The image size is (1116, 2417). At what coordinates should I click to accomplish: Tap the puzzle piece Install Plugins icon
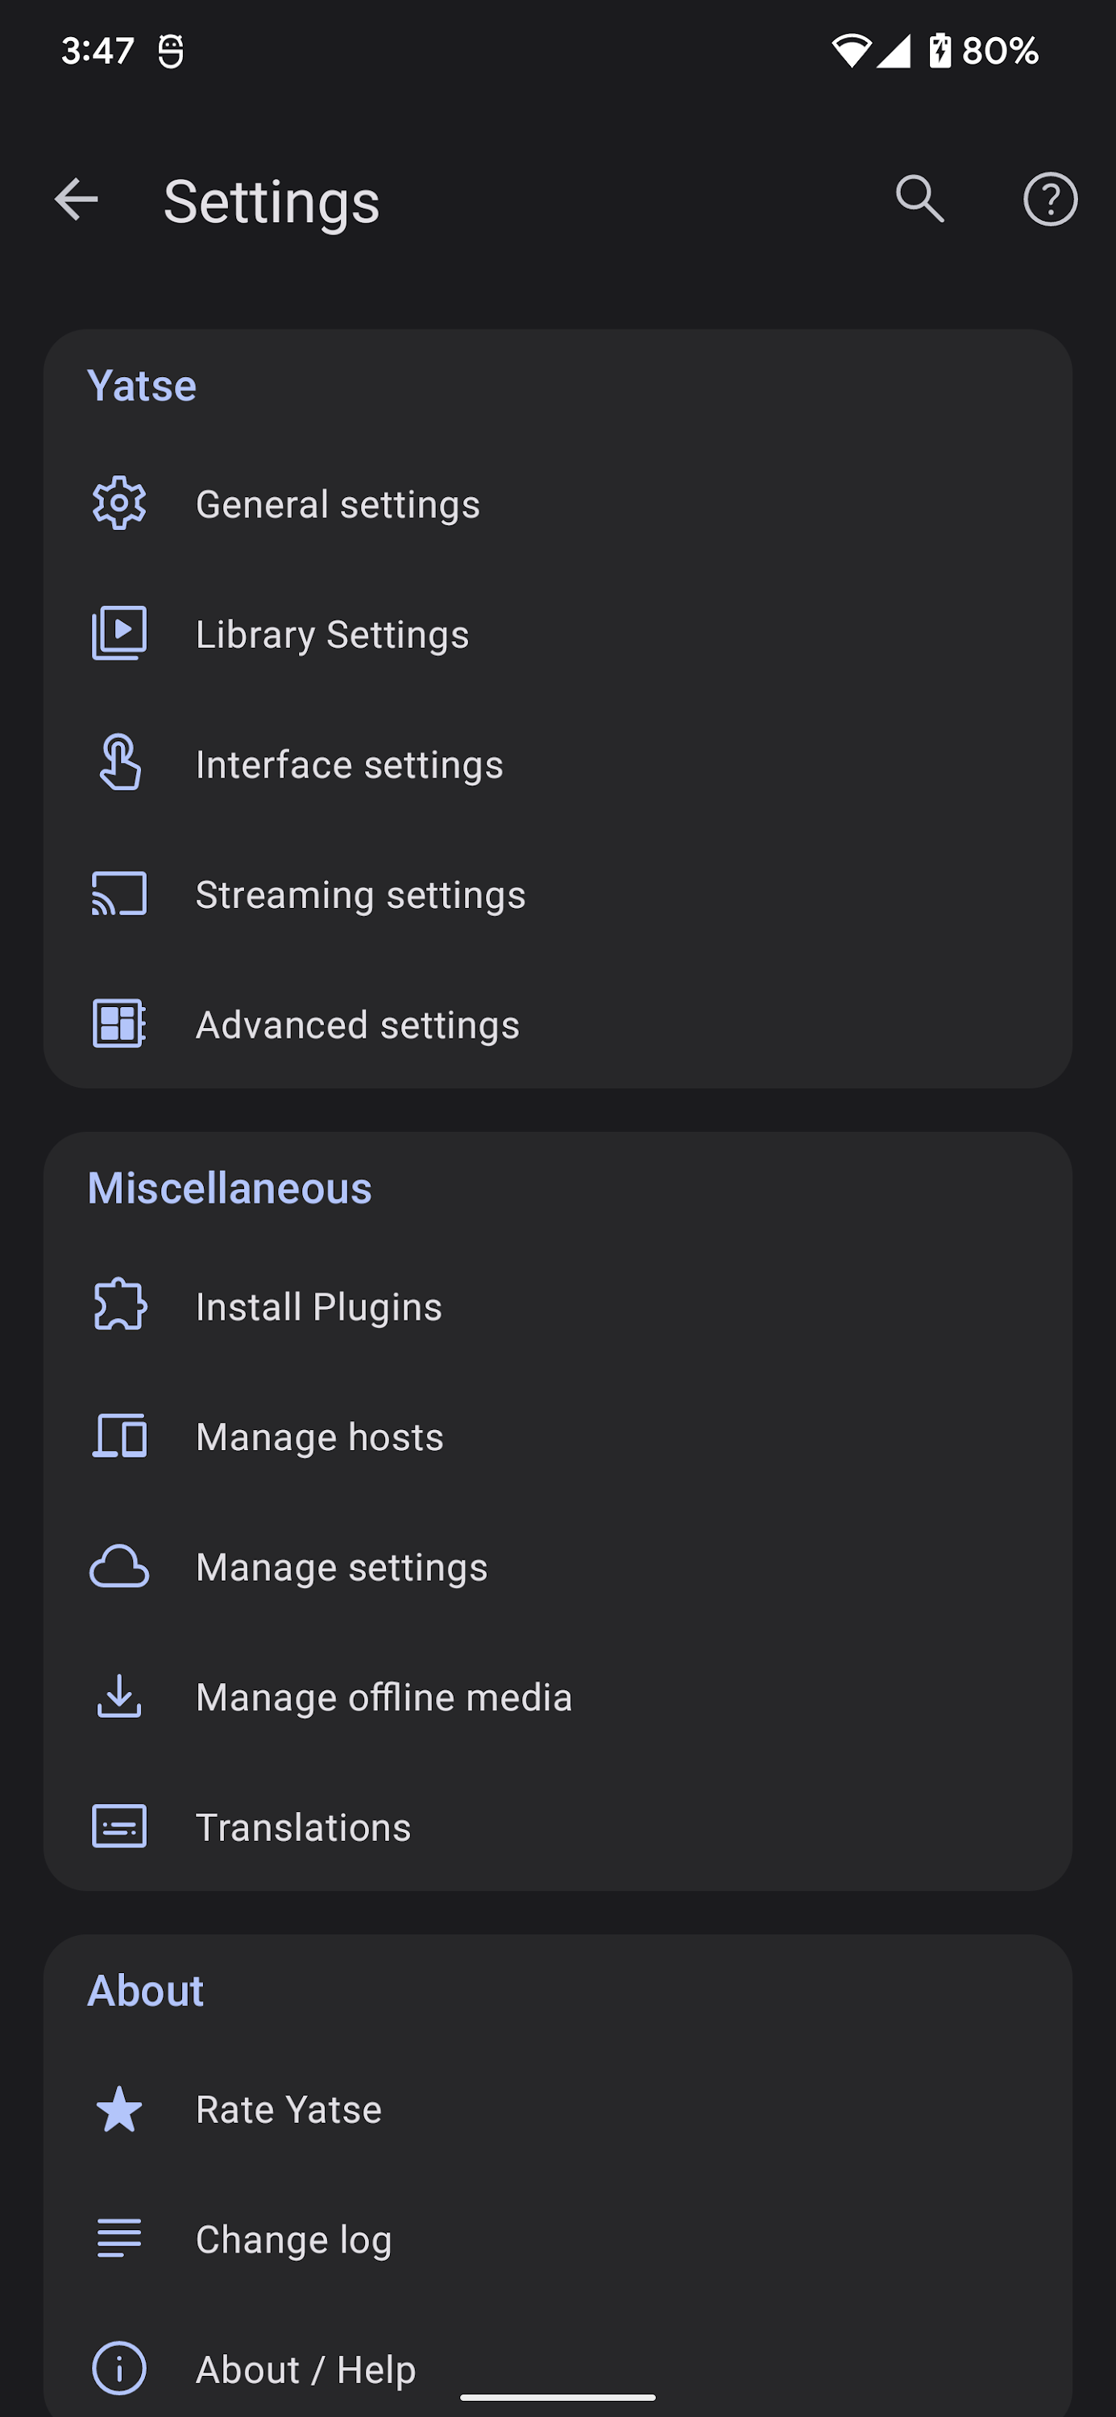click(x=119, y=1306)
